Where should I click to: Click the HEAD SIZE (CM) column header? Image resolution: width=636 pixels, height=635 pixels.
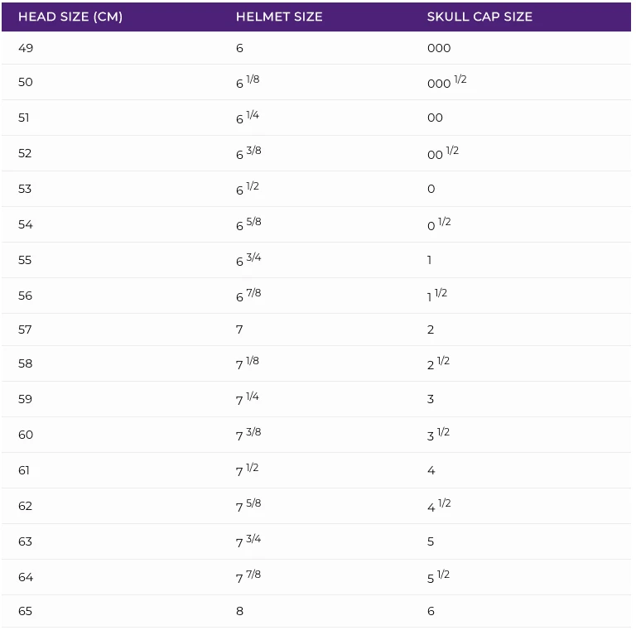pos(70,17)
